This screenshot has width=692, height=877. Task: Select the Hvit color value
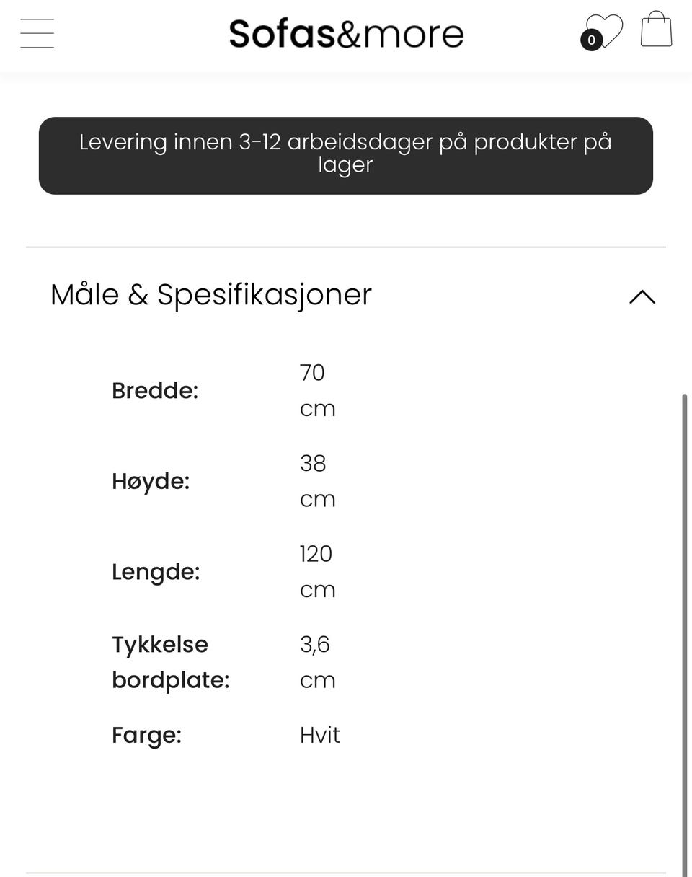click(x=320, y=735)
